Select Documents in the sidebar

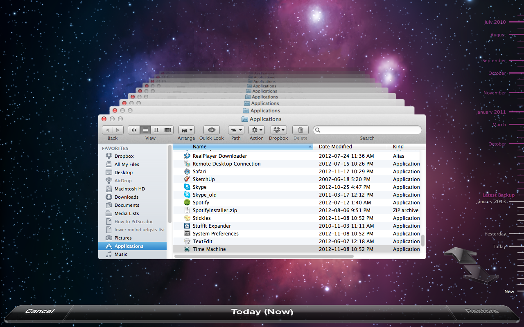click(133, 205)
